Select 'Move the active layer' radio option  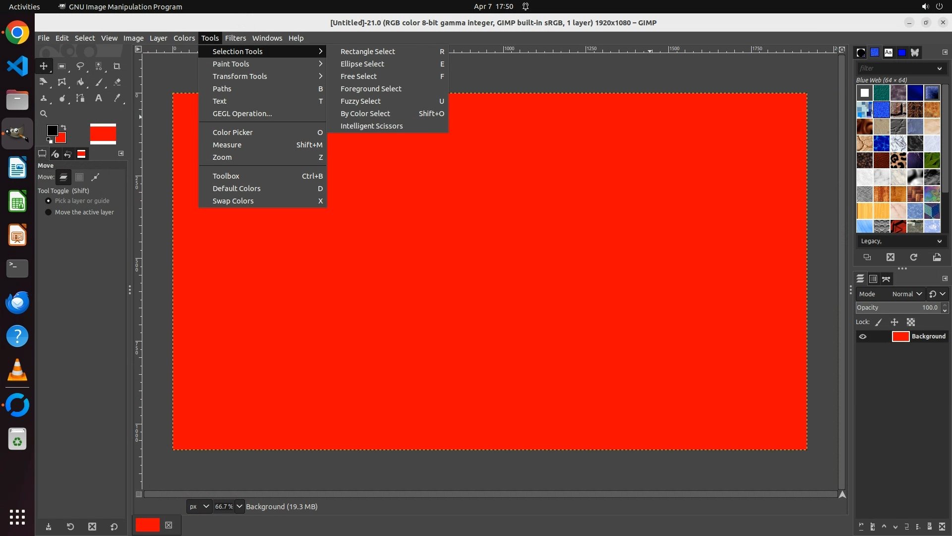click(x=49, y=212)
